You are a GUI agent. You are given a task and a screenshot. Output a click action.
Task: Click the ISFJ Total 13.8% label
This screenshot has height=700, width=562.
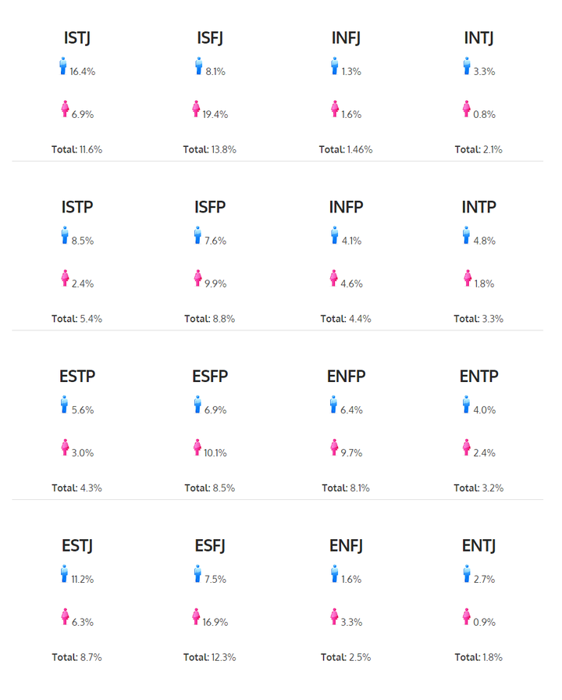(x=209, y=149)
